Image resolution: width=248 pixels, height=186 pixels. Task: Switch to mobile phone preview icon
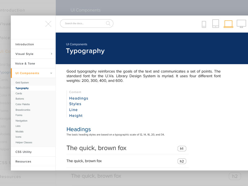204,24
